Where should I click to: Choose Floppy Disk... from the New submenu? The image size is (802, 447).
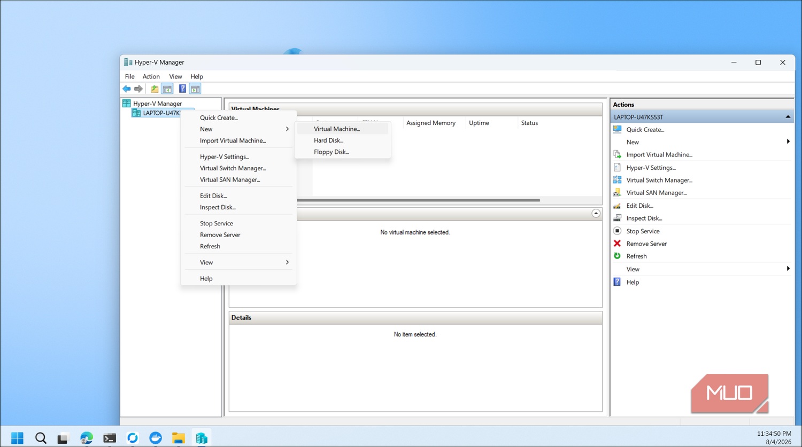pyautogui.click(x=343, y=152)
